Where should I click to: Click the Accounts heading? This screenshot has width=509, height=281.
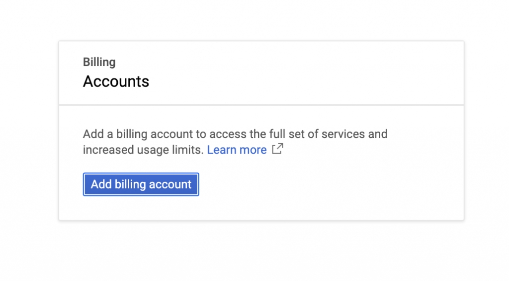pyautogui.click(x=116, y=81)
